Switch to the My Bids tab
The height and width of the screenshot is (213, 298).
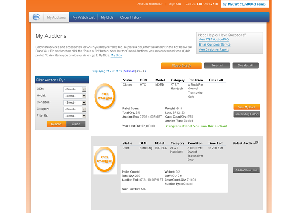coord(107,17)
